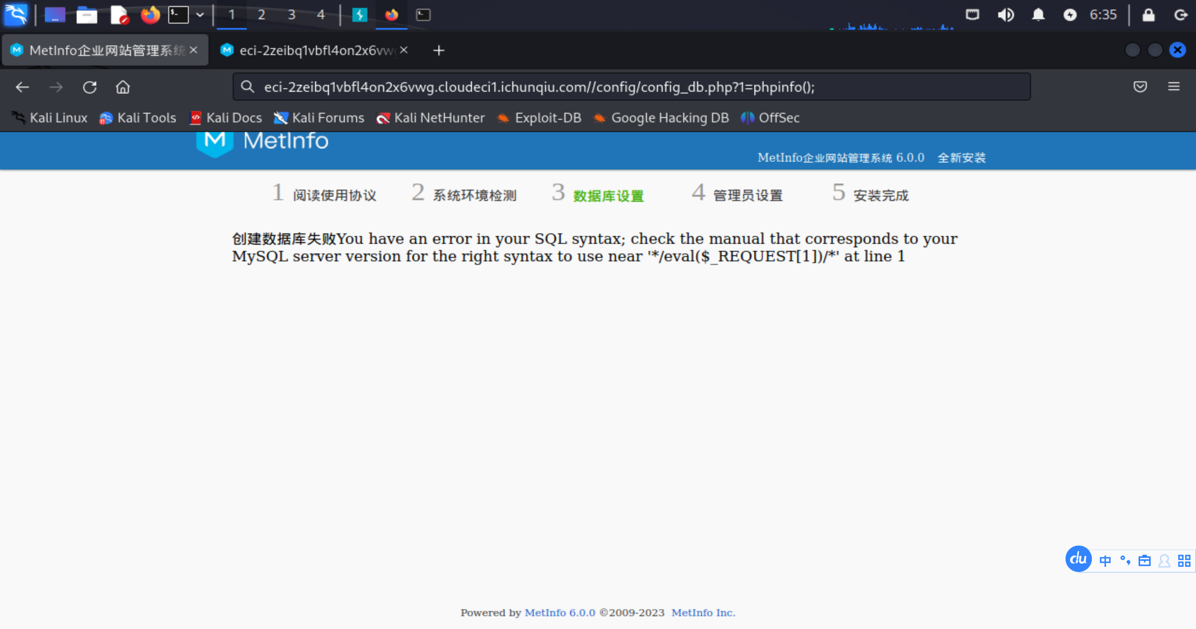This screenshot has height=629, width=1196.
Task: Open the Exploit-DB bookmark
Action: coord(539,118)
